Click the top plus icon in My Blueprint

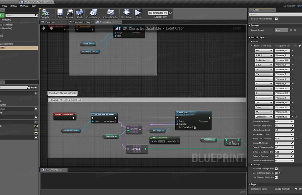coord(36,93)
